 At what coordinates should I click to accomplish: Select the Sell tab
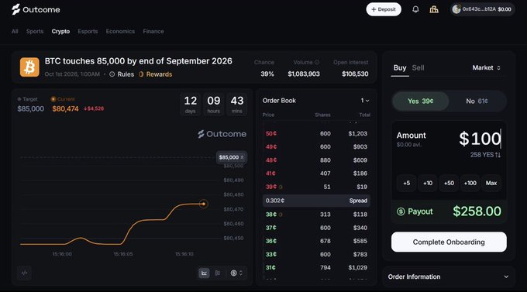pyautogui.click(x=418, y=68)
